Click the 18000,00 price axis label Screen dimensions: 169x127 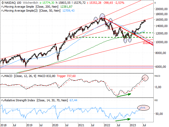pos(161,14)
